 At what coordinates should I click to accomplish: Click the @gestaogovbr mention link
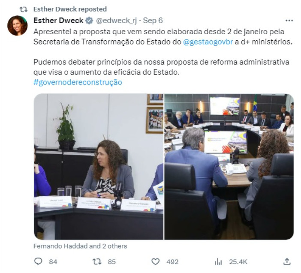point(208,42)
